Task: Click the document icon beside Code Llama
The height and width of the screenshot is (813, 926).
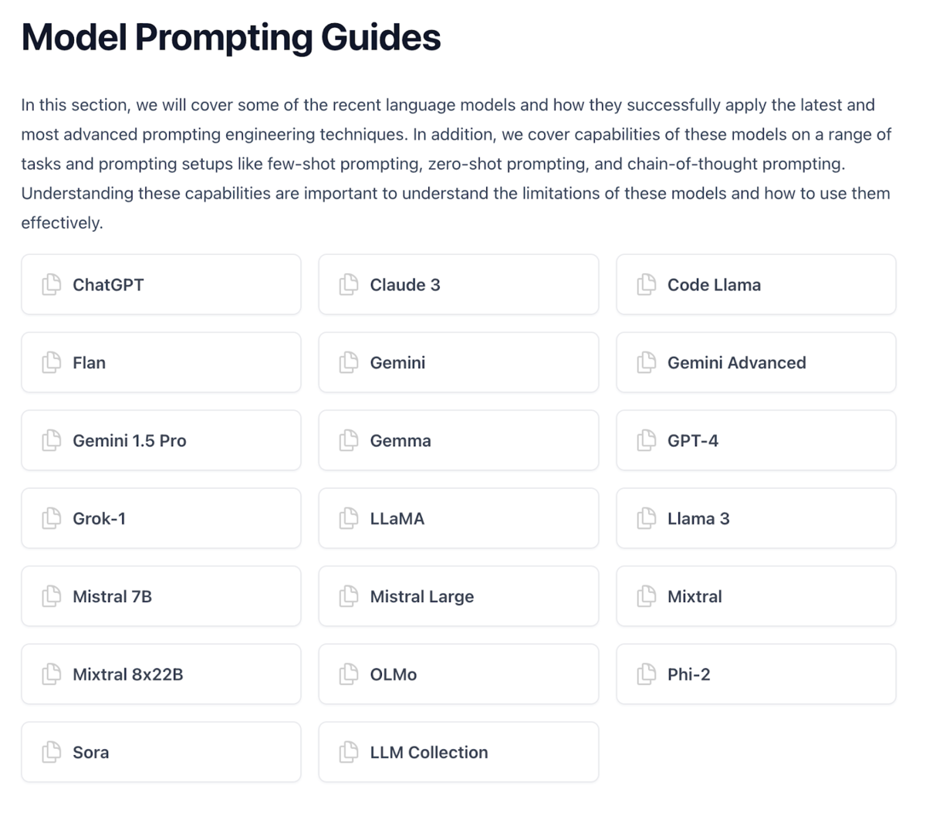Action: pos(647,284)
